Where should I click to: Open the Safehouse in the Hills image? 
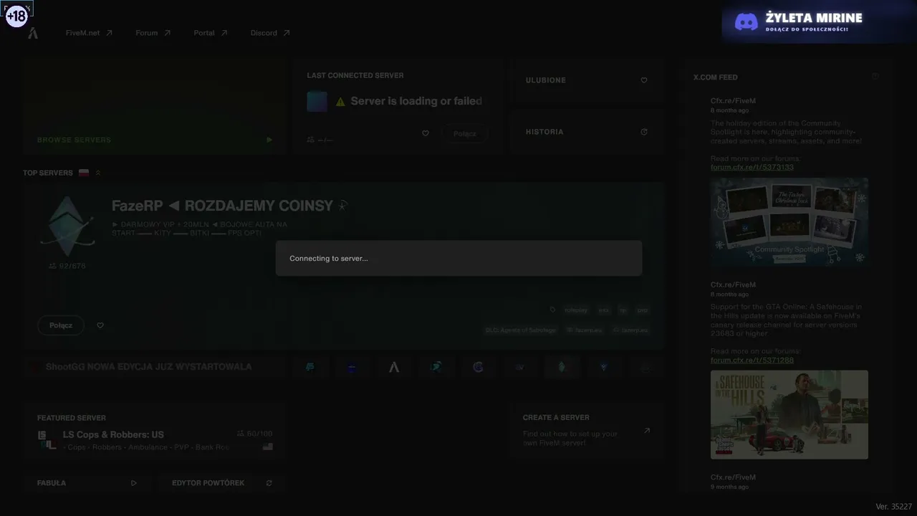789,414
